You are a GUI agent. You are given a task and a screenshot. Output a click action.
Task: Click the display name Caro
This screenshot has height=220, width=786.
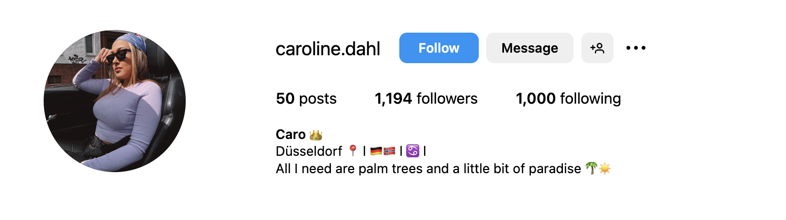[290, 135]
